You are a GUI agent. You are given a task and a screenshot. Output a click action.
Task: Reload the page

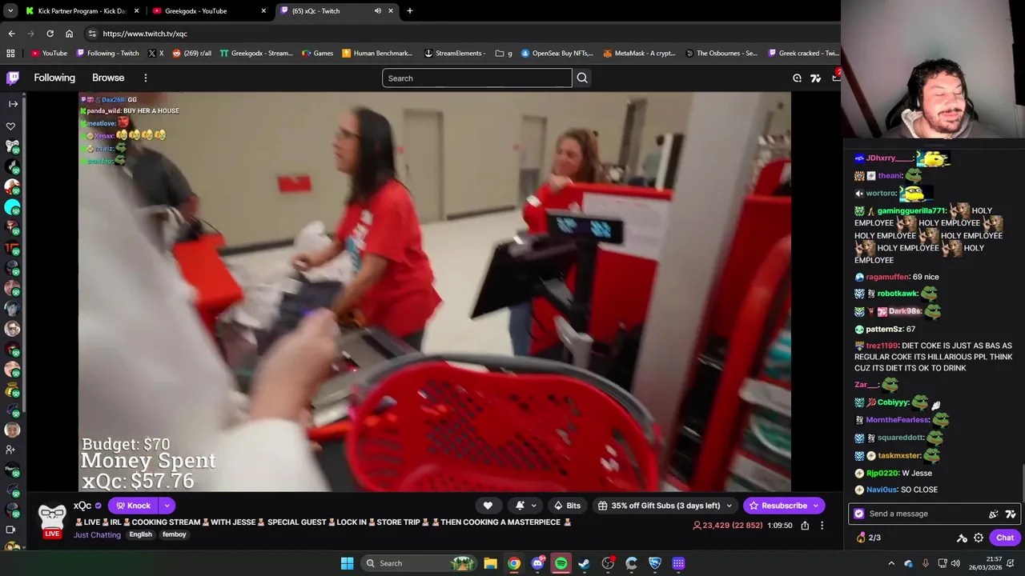(x=50, y=34)
